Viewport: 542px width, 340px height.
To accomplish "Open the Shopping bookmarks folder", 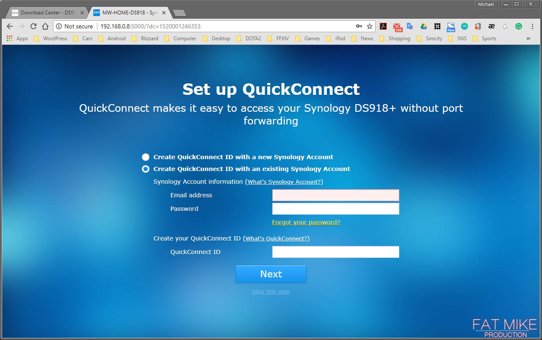I will point(395,38).
